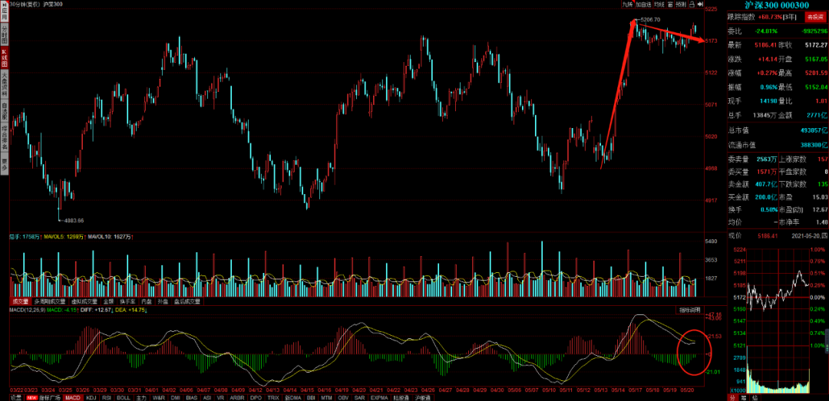Switch to the BBI indicator
Screen dimensions: 829x401
311,397
